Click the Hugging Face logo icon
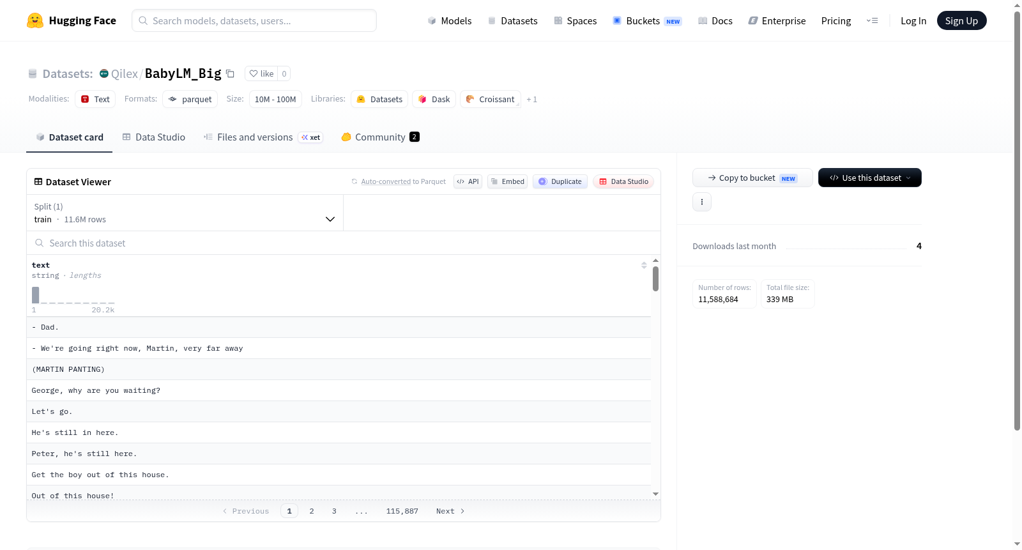 coord(35,20)
